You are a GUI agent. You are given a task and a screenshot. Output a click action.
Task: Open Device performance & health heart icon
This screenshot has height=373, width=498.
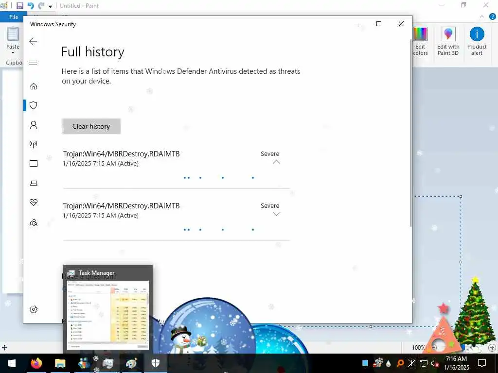34,203
